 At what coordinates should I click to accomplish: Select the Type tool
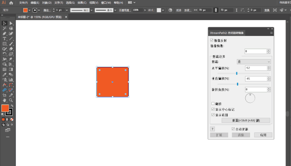pos(5,39)
